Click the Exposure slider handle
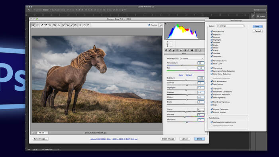The image size is (279, 157). click(186, 80)
